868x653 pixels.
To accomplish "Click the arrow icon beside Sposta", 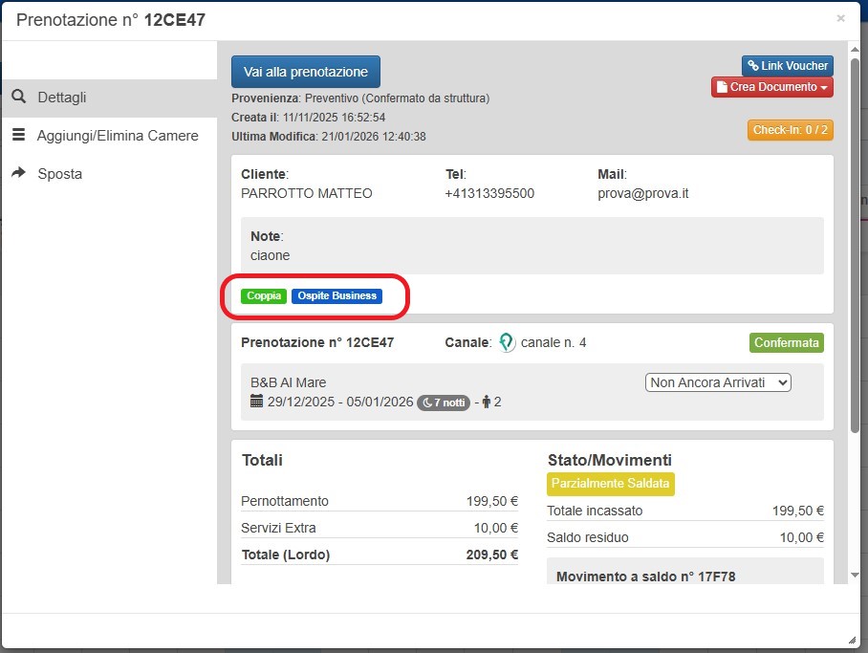I will tap(18, 173).
